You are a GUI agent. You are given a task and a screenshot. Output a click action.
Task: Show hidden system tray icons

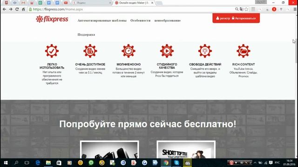pos(255,163)
